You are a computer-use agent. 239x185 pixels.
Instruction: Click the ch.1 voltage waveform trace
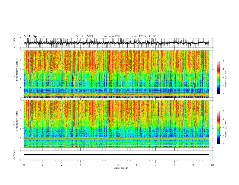(116, 43)
